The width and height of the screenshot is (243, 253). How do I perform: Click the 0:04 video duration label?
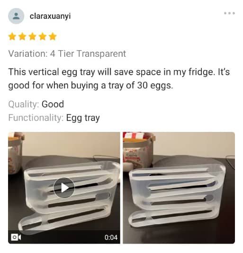(x=111, y=237)
